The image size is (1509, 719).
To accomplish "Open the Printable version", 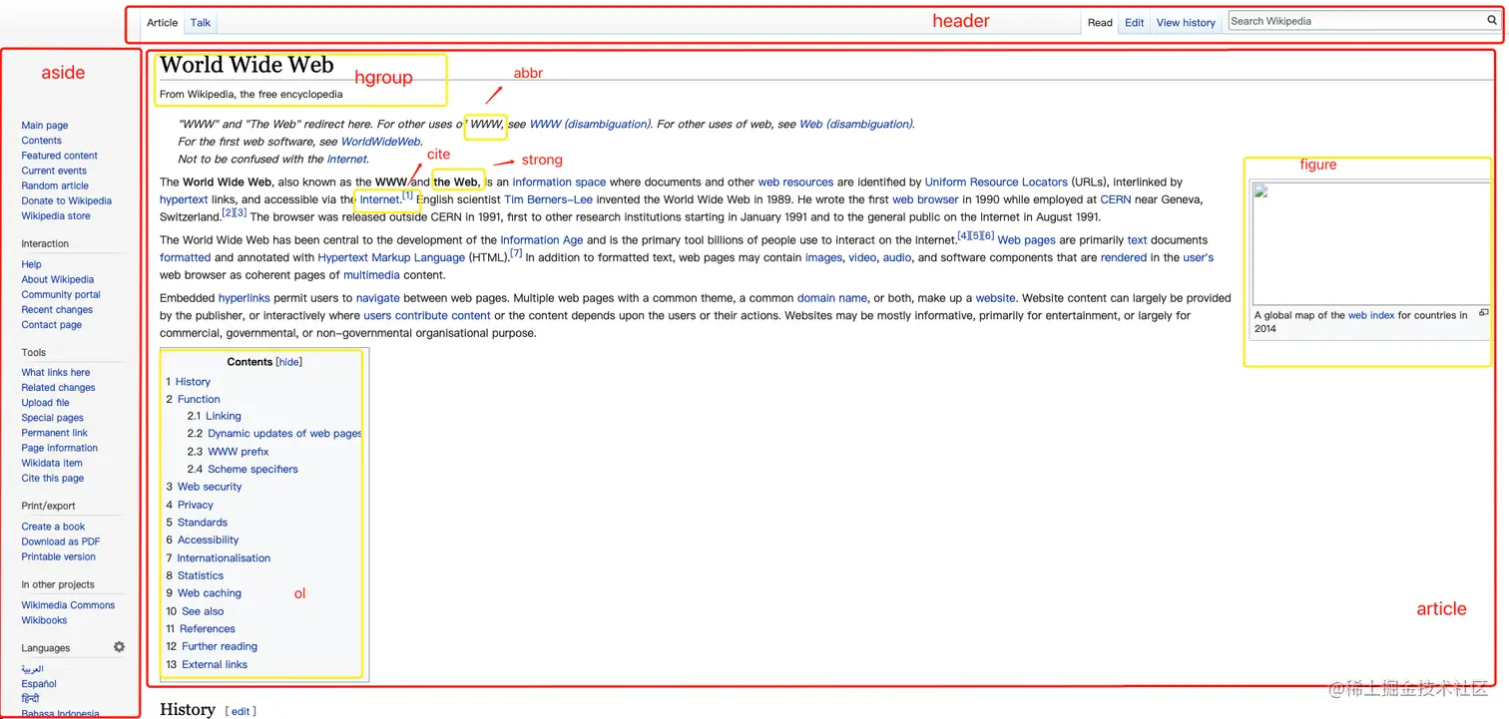I will pyautogui.click(x=59, y=556).
